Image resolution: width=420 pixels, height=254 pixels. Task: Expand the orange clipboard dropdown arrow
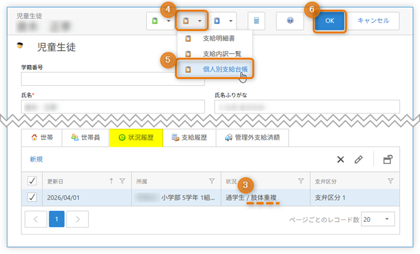click(x=199, y=21)
